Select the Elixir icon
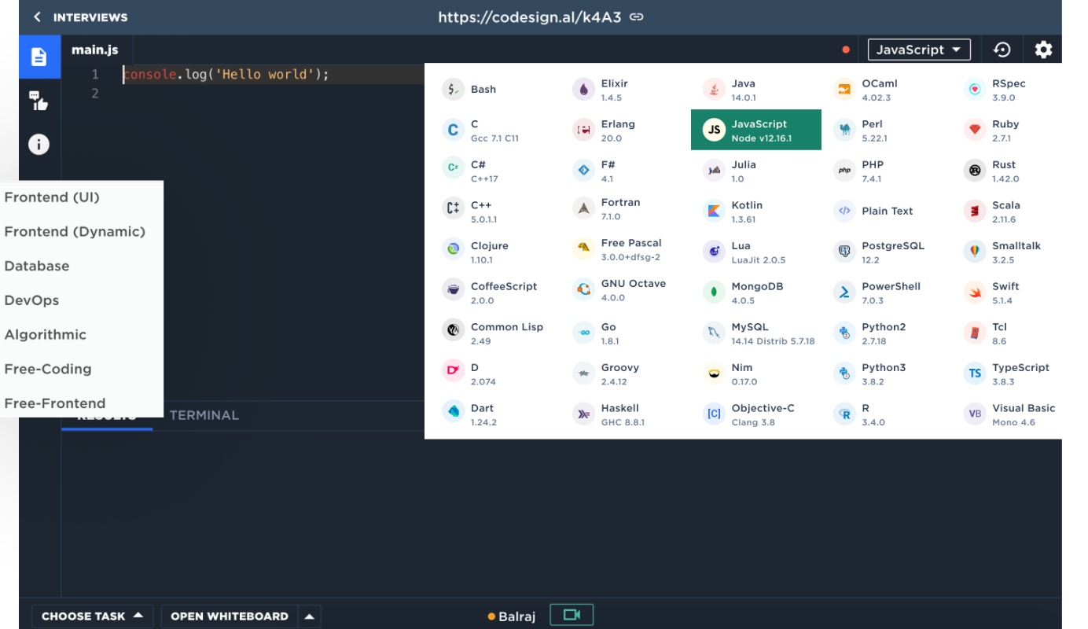The height and width of the screenshot is (629, 1088). [x=583, y=90]
